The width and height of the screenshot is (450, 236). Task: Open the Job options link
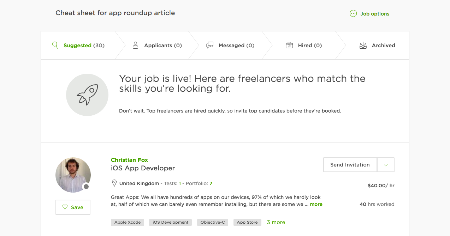click(375, 14)
